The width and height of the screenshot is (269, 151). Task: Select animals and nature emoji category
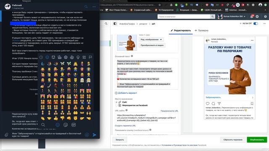(53, 57)
